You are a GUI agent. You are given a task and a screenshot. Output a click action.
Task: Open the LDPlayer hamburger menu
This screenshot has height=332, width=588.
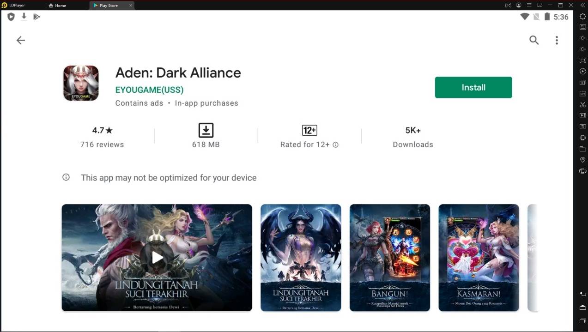pos(529,5)
